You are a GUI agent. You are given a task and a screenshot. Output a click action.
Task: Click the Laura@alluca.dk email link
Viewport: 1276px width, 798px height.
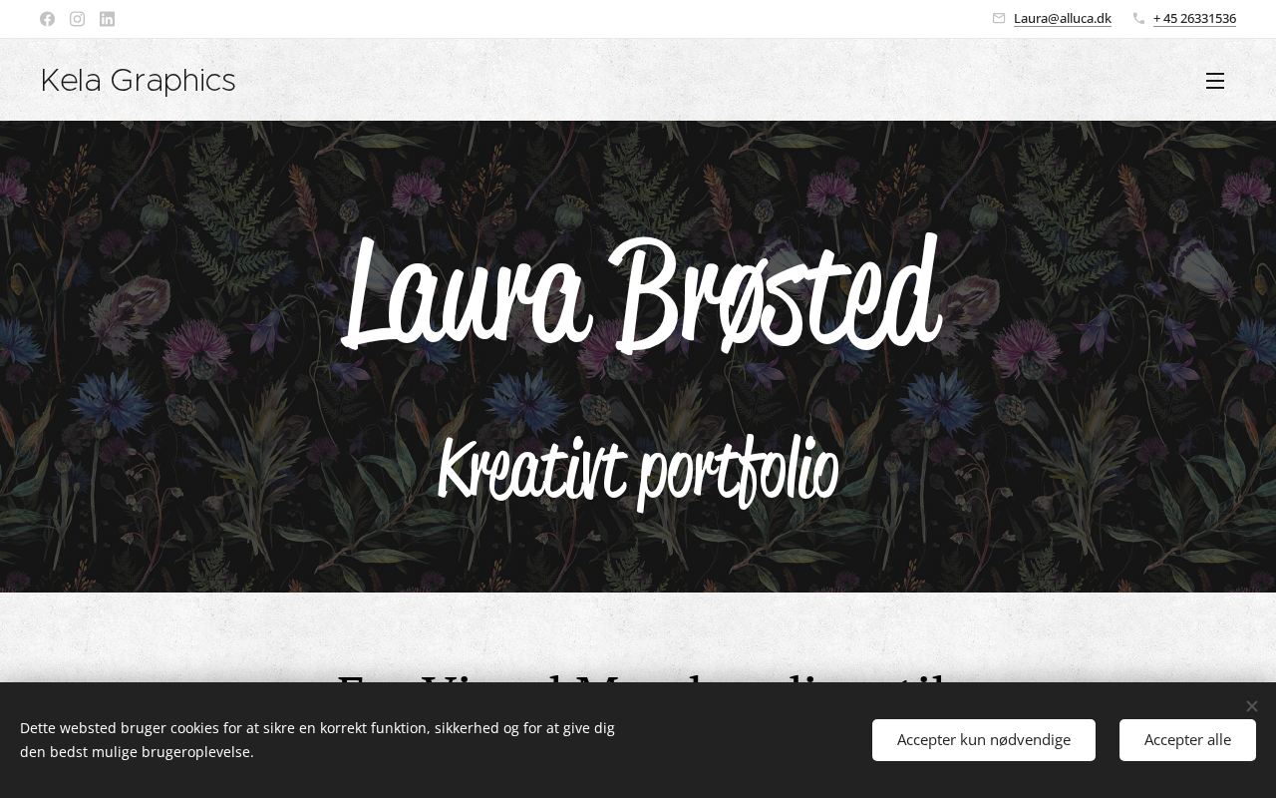(1062, 18)
